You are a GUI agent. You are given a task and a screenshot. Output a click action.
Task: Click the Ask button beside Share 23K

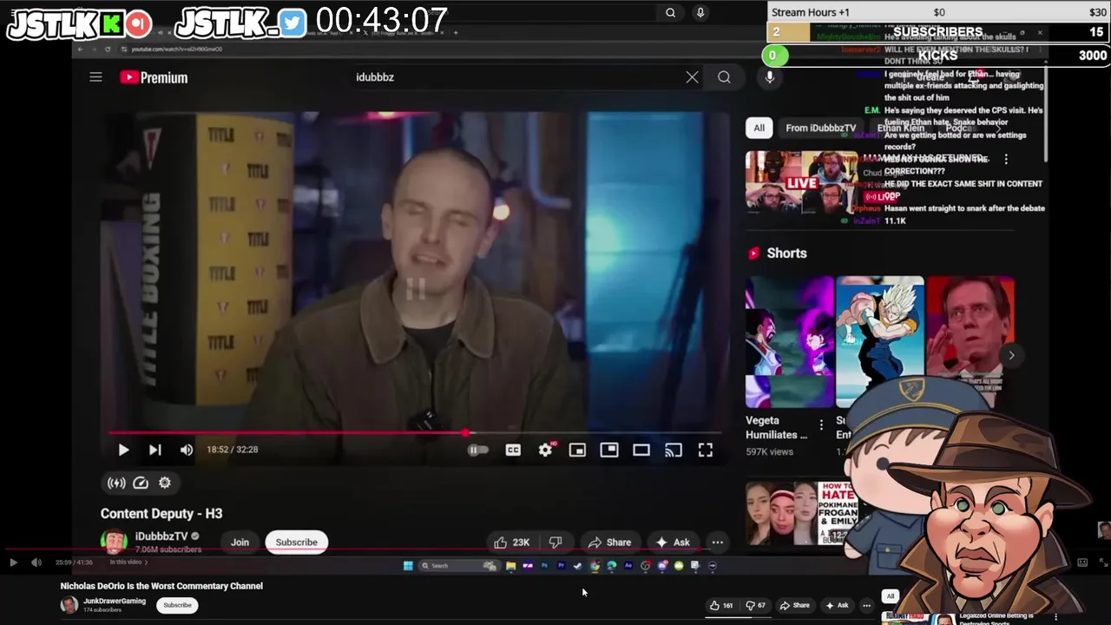point(673,543)
